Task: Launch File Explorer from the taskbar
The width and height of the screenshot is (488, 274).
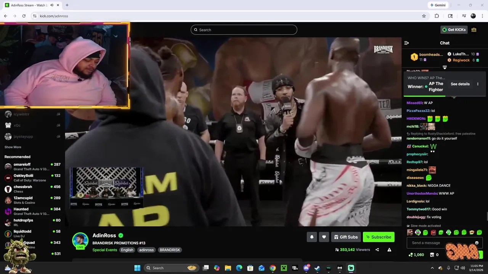Action: [x=228, y=268]
